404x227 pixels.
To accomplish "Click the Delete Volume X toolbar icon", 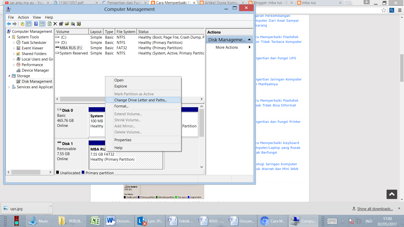I will 55,24.
